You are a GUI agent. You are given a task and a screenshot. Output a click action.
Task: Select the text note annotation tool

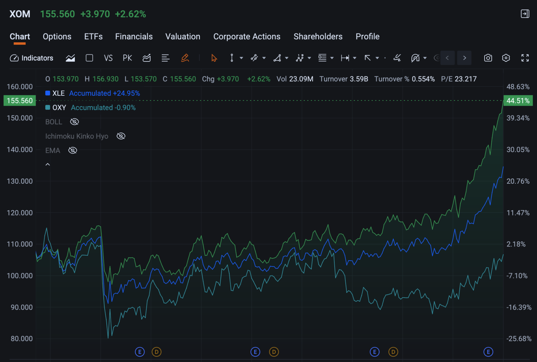point(323,58)
